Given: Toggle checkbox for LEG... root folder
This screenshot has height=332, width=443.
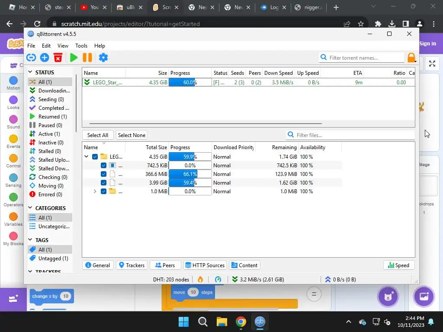Looking at the screenshot, I should click(95, 156).
